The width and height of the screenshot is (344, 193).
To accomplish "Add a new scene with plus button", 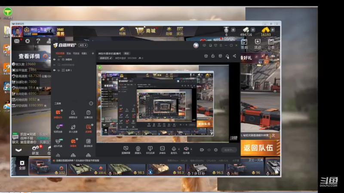I will (x=93, y=53).
